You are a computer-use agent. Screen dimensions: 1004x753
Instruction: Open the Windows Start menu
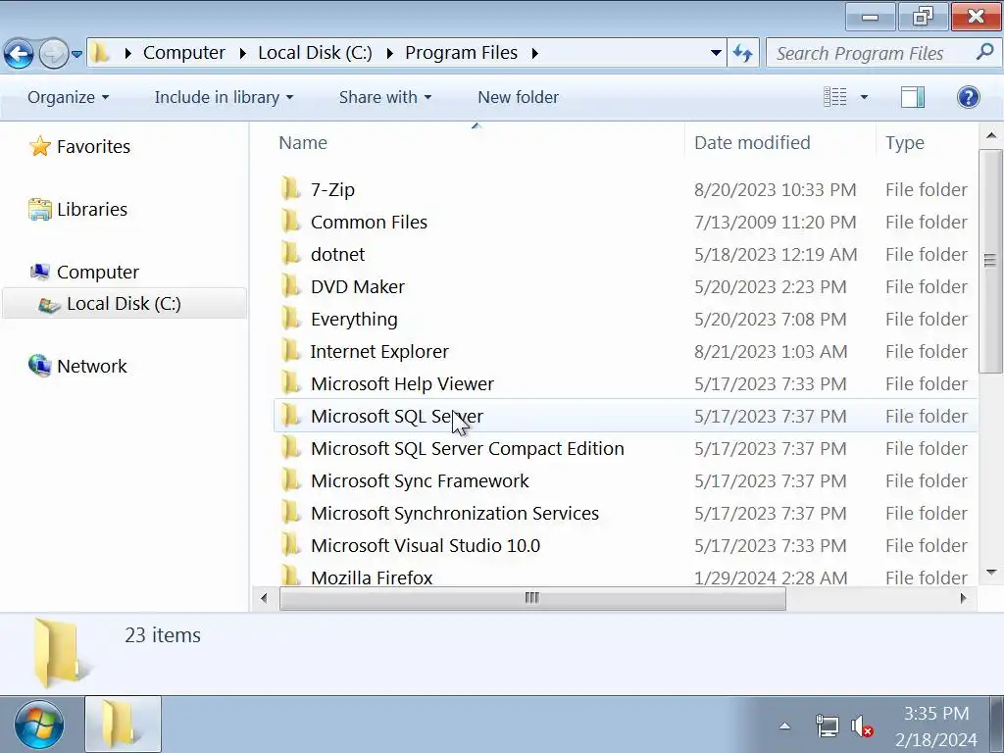click(x=39, y=726)
